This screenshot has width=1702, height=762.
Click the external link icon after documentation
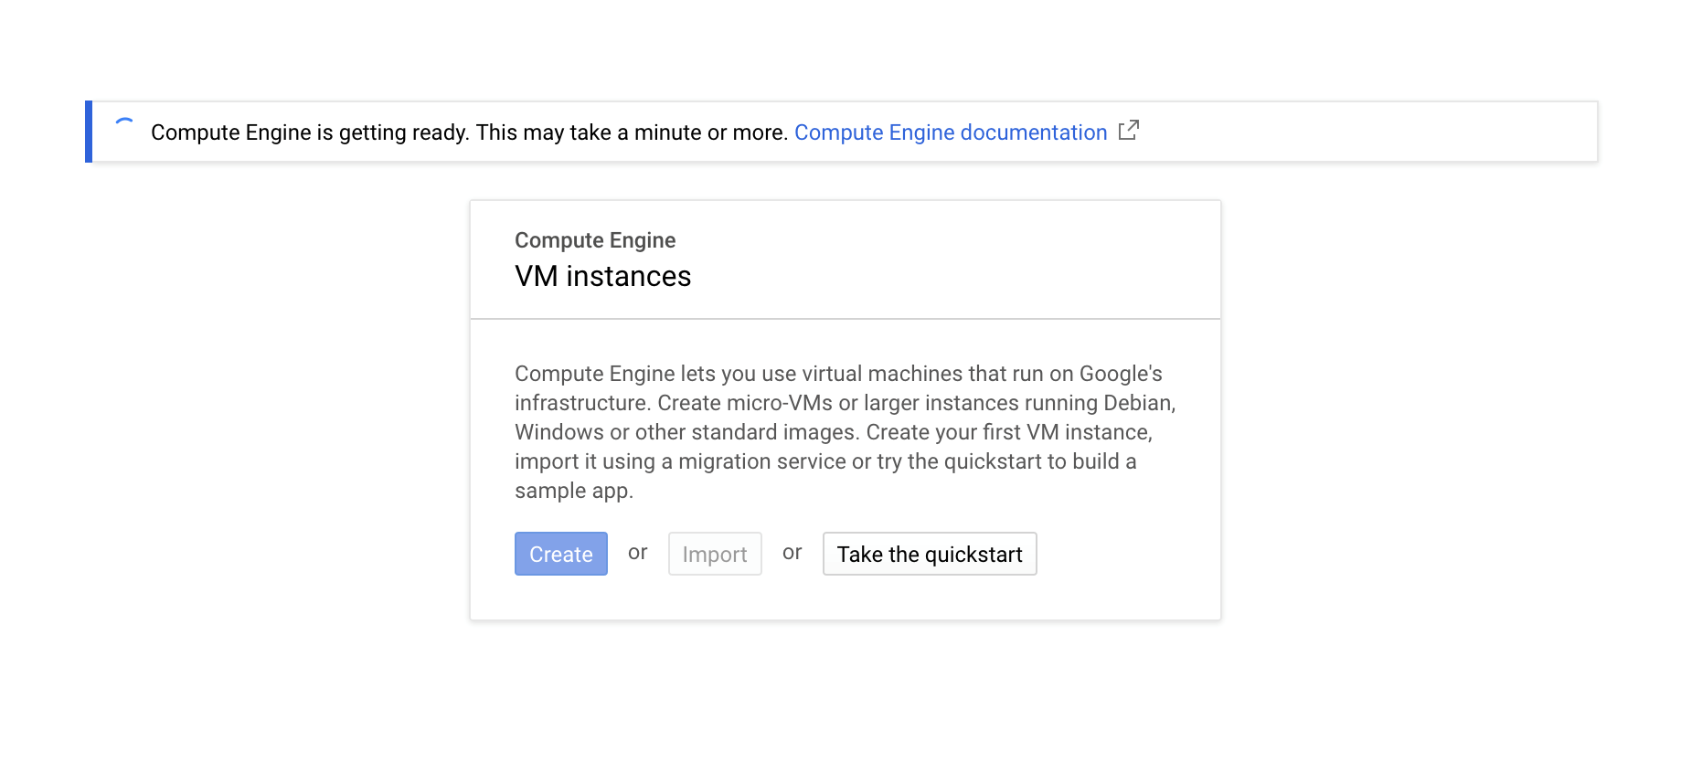[1129, 131]
